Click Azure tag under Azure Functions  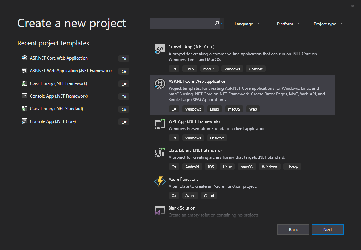(190, 196)
